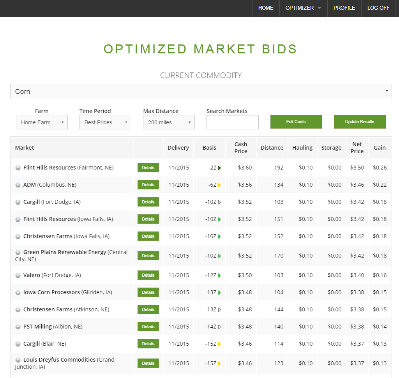Image resolution: width=399 pixels, height=378 pixels.
Task: Click the Delivery column header
Action: pos(178,148)
